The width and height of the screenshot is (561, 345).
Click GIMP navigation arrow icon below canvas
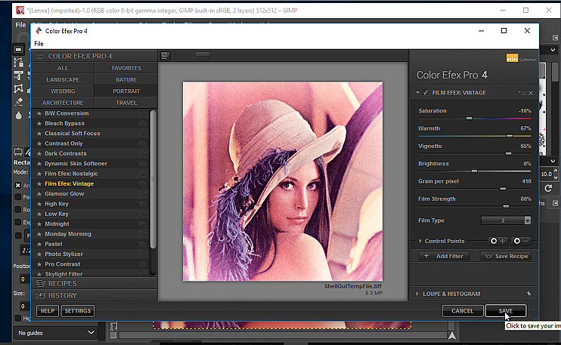click(x=452, y=335)
